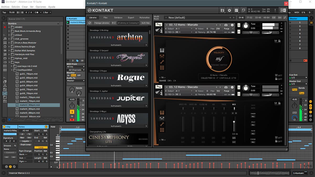This screenshot has height=177, width=315.
Task: Toggle track 1 activator in Ableton mixer
Action: click(x=72, y=112)
